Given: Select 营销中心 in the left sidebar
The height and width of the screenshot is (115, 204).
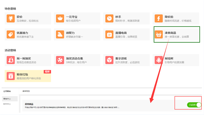Looking at the screenshot, I should coord(7,99).
